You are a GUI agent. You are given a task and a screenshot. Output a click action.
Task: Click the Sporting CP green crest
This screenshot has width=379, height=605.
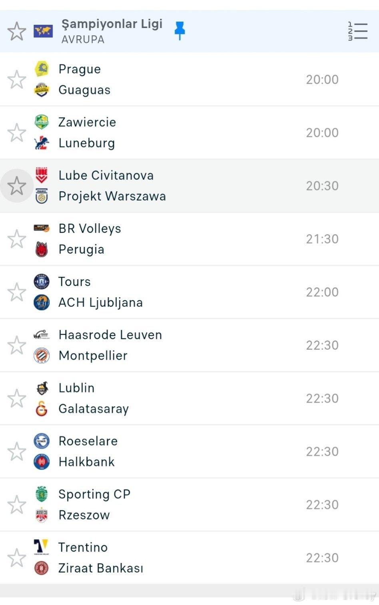[42, 494]
